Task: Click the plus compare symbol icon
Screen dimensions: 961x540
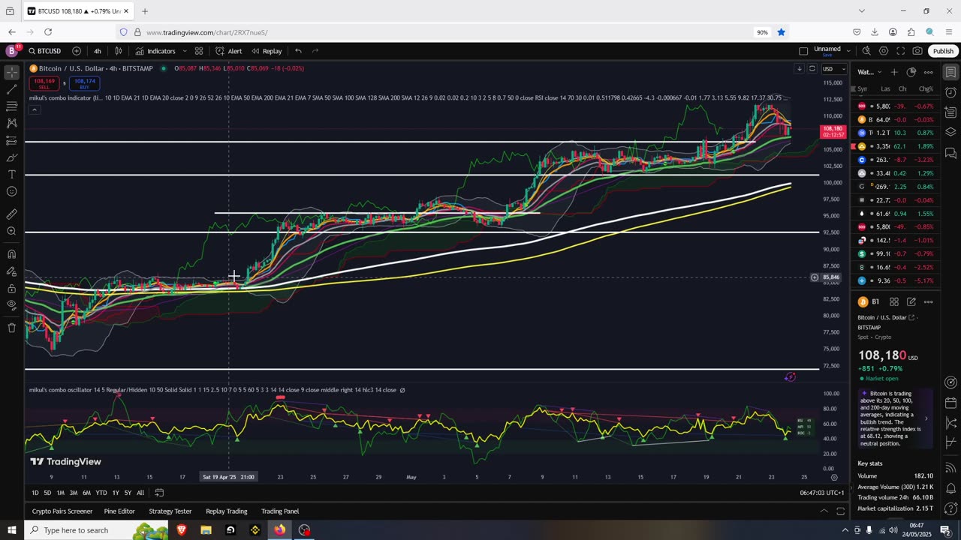Action: tap(77, 51)
